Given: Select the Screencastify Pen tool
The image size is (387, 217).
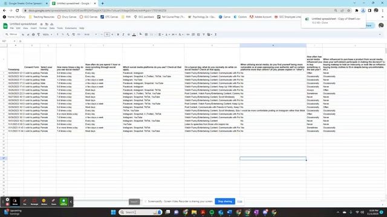Looking at the screenshot, I should (25, 202).
